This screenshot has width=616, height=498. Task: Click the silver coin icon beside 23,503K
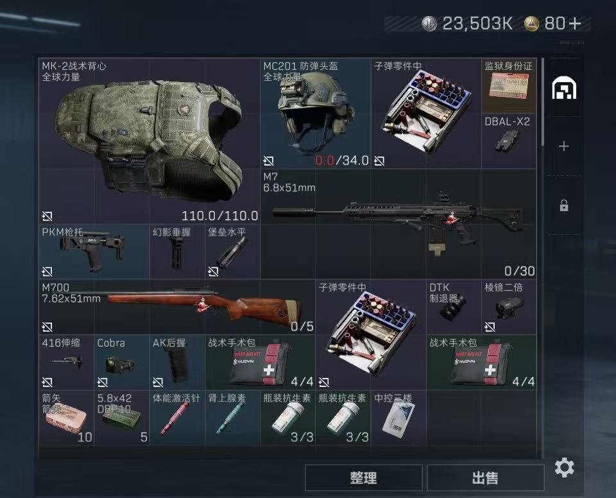[429, 24]
